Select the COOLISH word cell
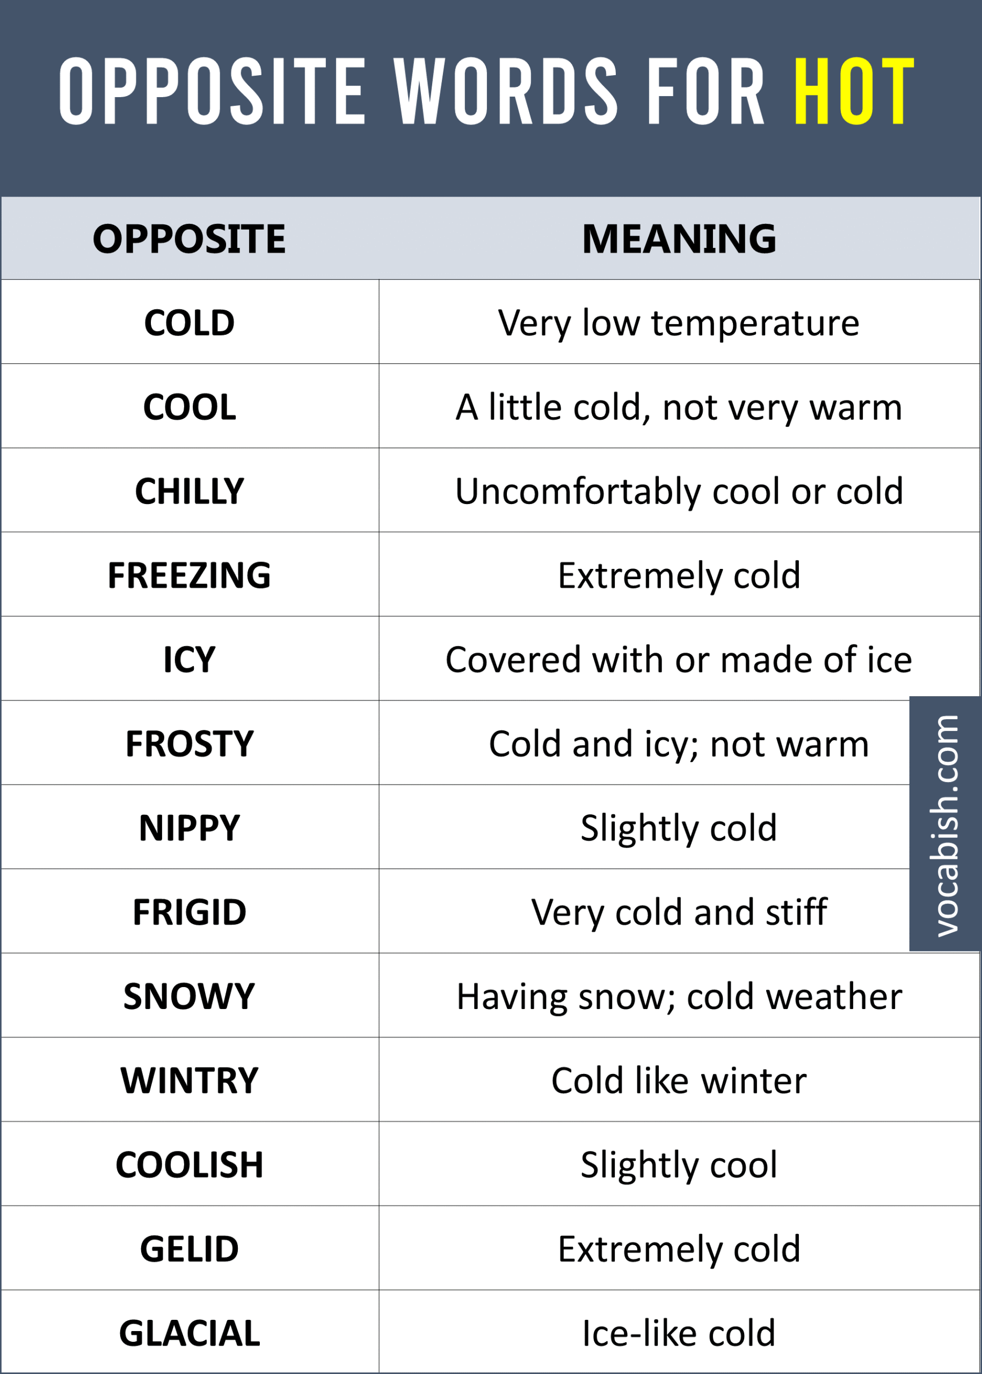982x1374 pixels. (190, 1164)
